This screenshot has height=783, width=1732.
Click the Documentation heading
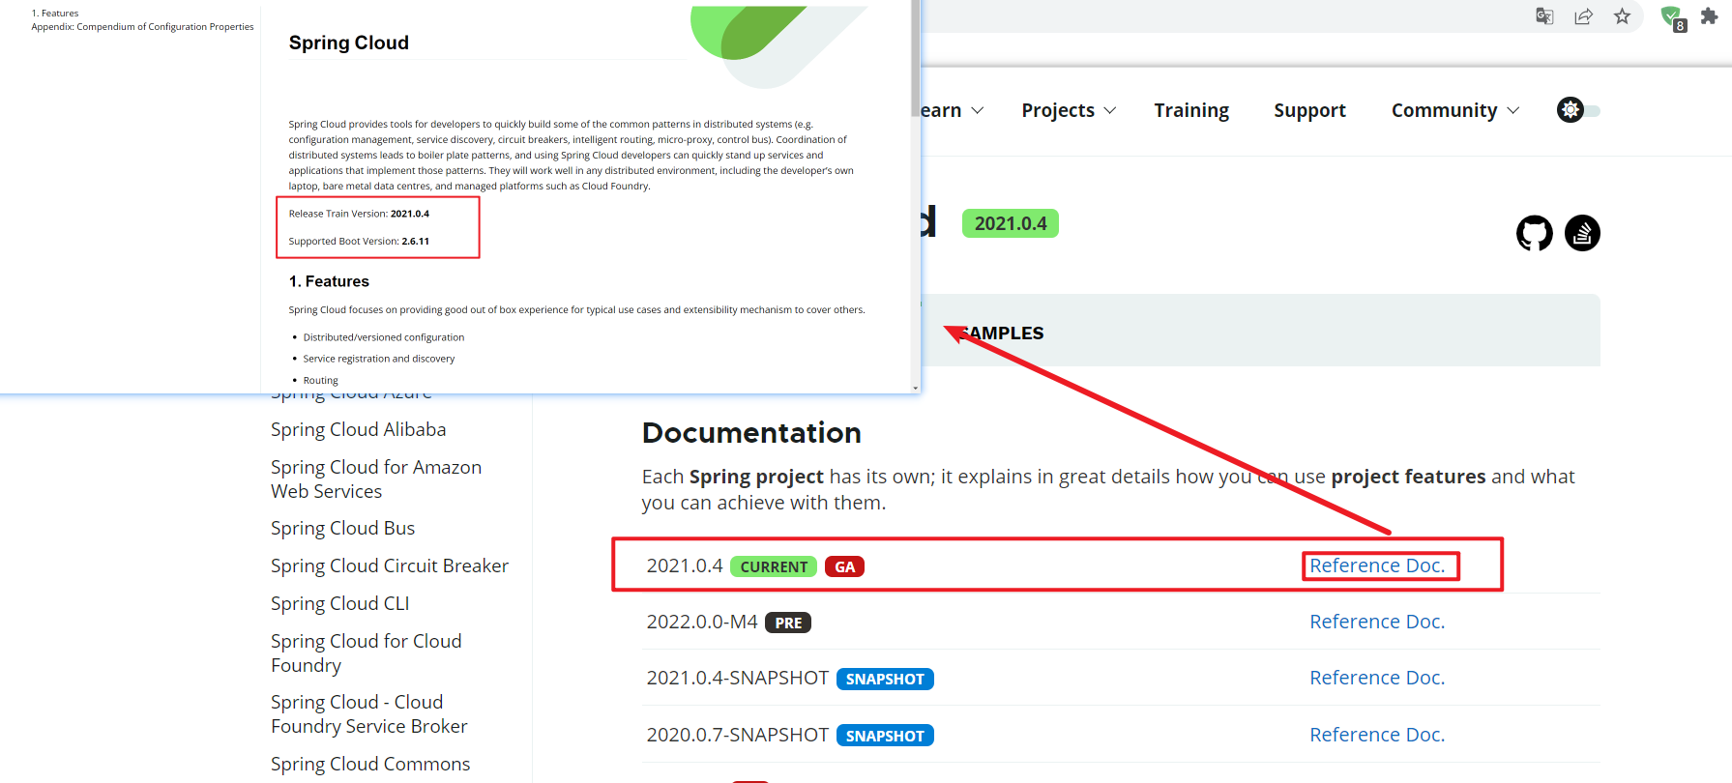click(x=751, y=432)
